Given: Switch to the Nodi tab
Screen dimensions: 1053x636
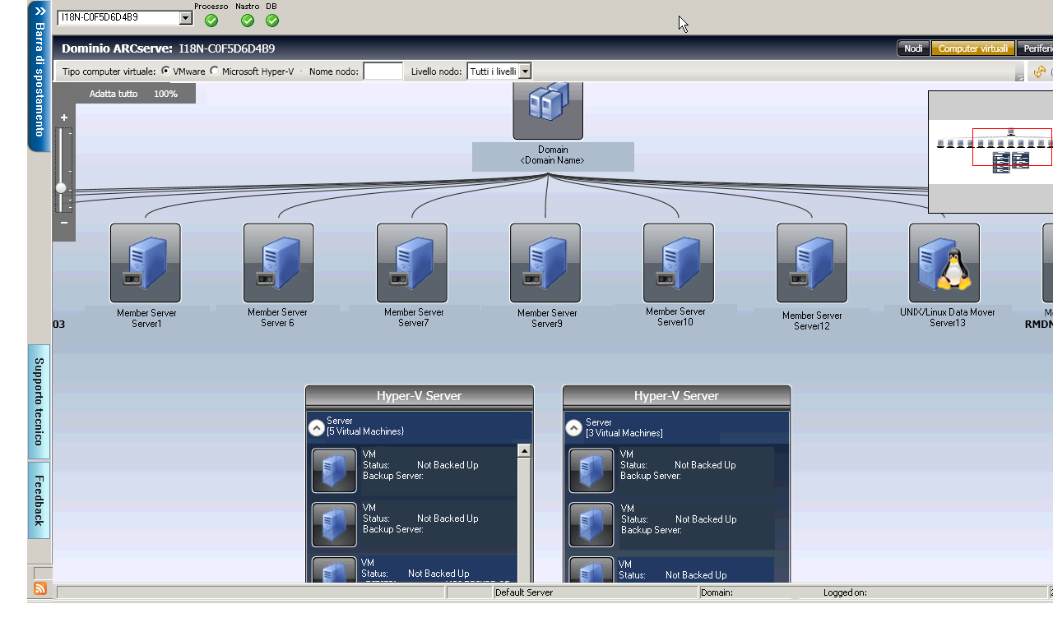Looking at the screenshot, I should pyautogui.click(x=913, y=48).
